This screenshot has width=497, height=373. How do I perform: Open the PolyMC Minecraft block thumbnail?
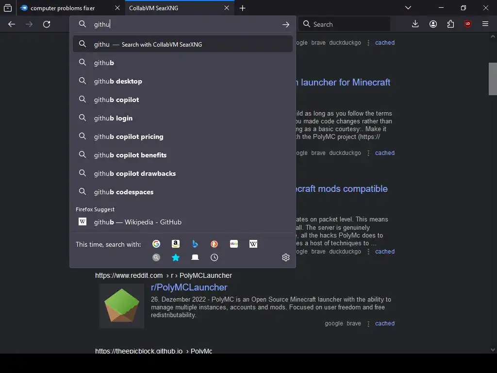point(122,306)
